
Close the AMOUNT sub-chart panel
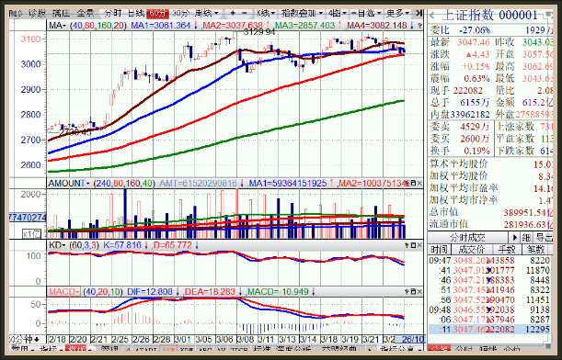[x=419, y=184]
